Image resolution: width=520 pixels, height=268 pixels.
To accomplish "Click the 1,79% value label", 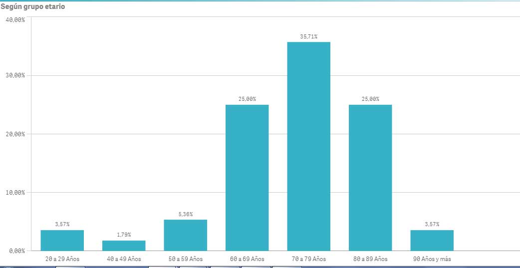I will coord(124,235).
